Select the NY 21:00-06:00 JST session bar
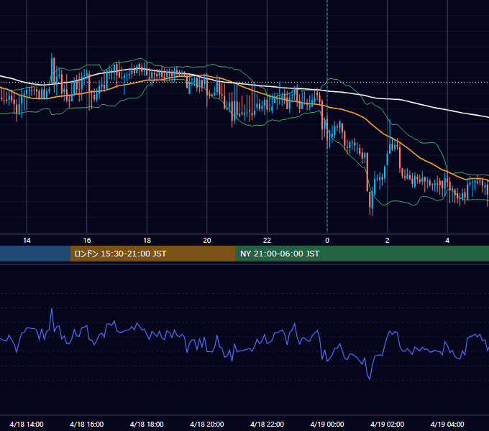This screenshot has width=489, height=431. pos(362,254)
